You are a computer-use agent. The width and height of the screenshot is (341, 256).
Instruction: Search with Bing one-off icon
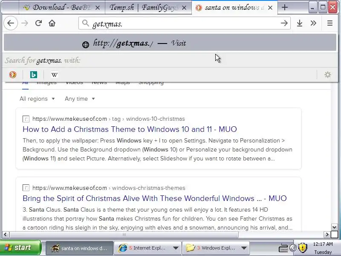[34, 75]
